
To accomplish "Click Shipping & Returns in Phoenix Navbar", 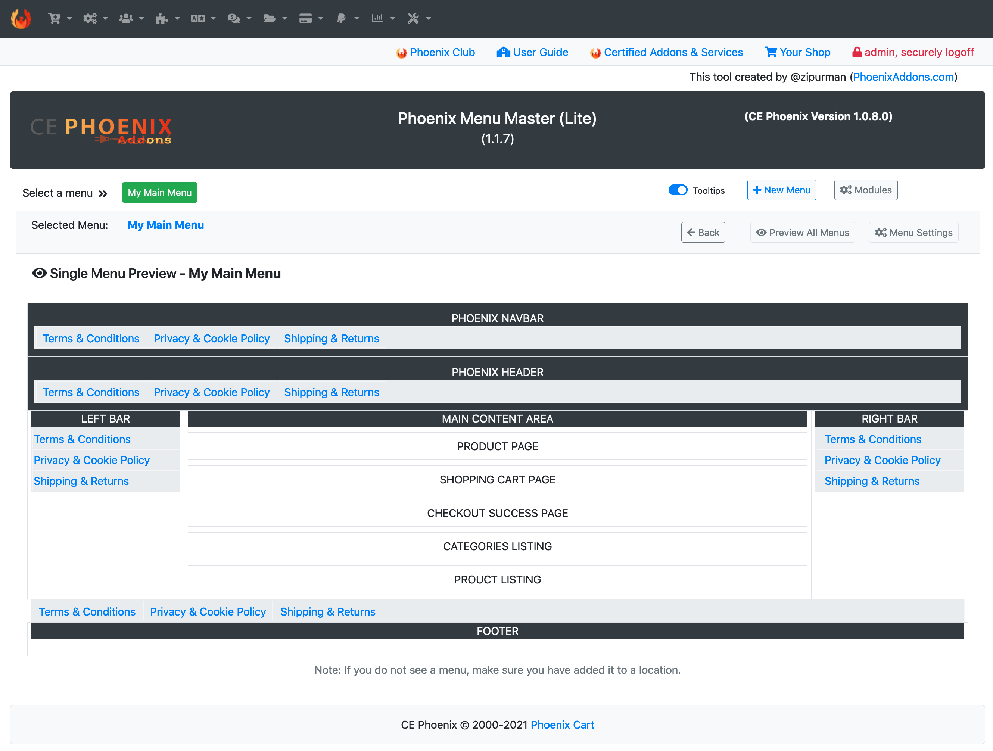I will 332,339.
